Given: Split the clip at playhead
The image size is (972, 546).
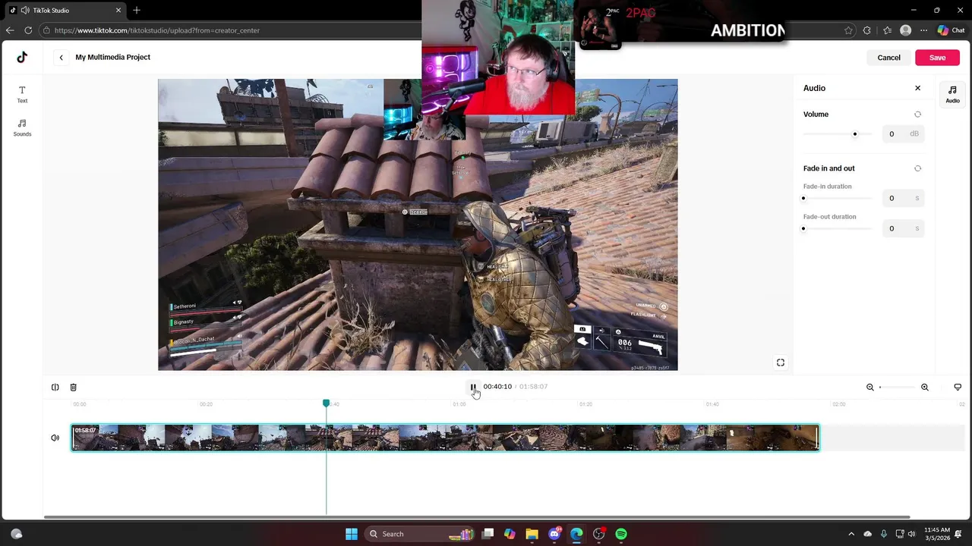Looking at the screenshot, I should tap(55, 388).
